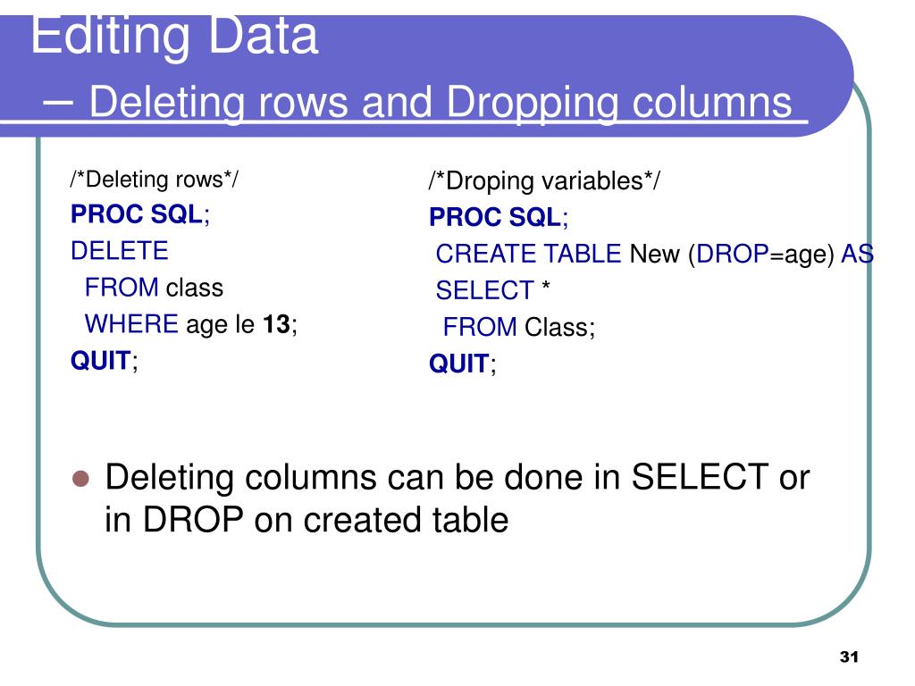Screen dimensions: 915x686
Task: Click the 'SELECT *' line
Action: 492,290
